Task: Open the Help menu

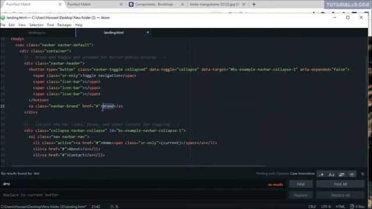Action: [x=79, y=25]
